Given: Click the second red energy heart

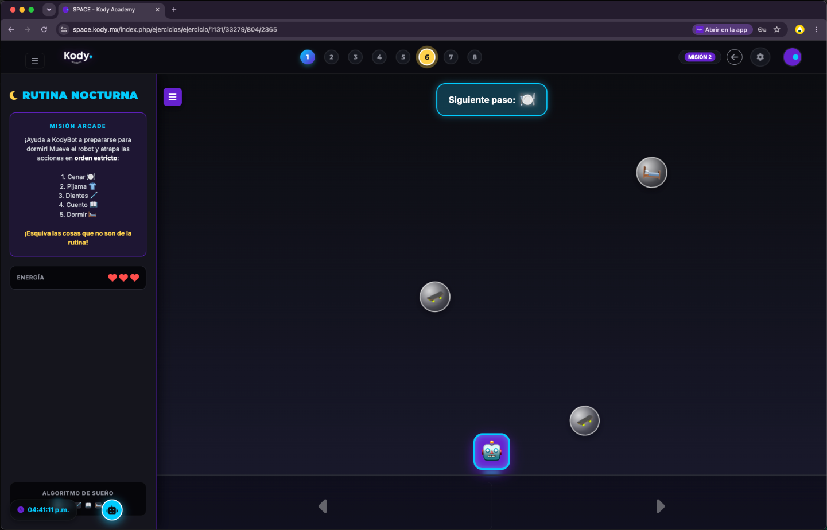Looking at the screenshot, I should click(x=123, y=278).
